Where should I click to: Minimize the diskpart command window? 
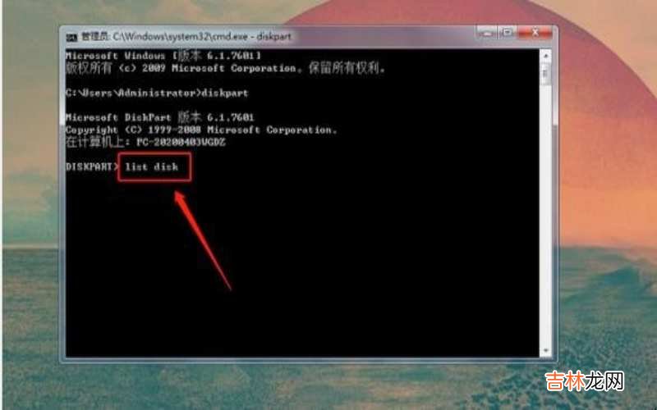[486, 33]
